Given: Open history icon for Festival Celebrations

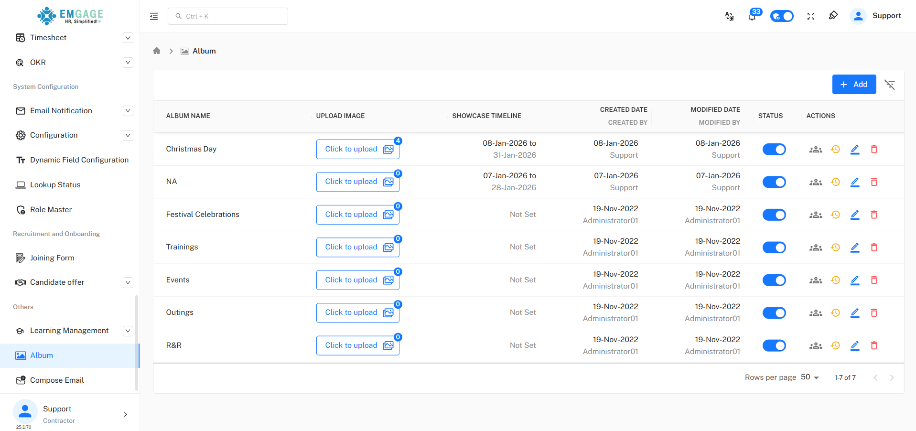Looking at the screenshot, I should pos(835,215).
